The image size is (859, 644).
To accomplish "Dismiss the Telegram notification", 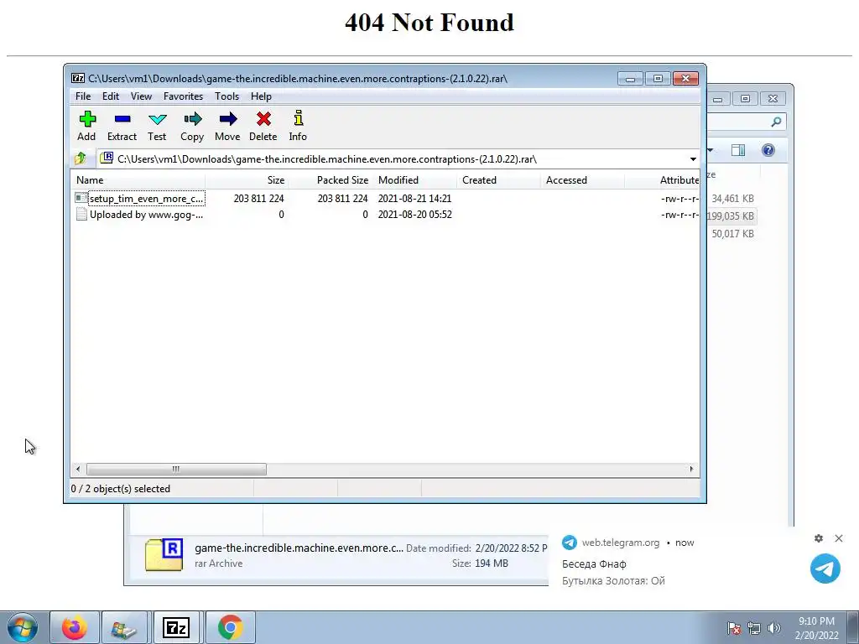I will point(839,538).
